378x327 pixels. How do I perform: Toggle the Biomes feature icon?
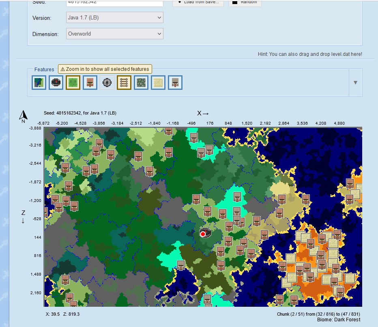(x=39, y=83)
